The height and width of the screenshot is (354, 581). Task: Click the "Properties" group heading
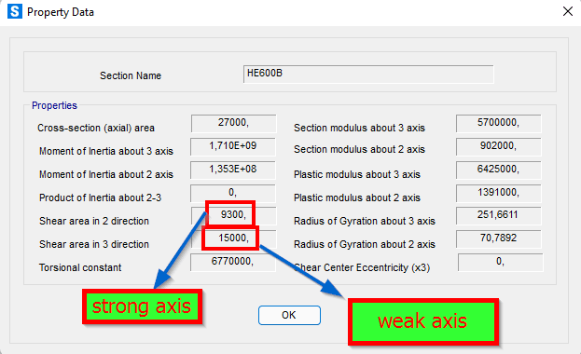tap(54, 105)
